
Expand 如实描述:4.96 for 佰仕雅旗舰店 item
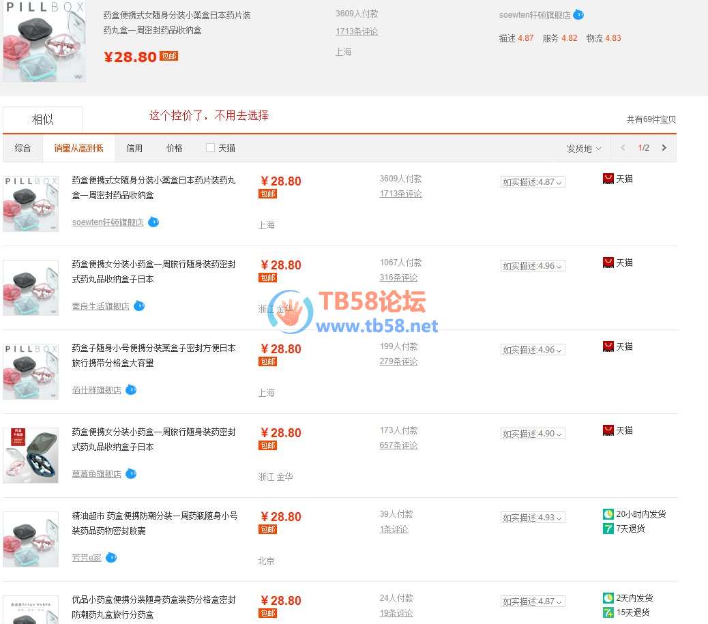click(532, 350)
